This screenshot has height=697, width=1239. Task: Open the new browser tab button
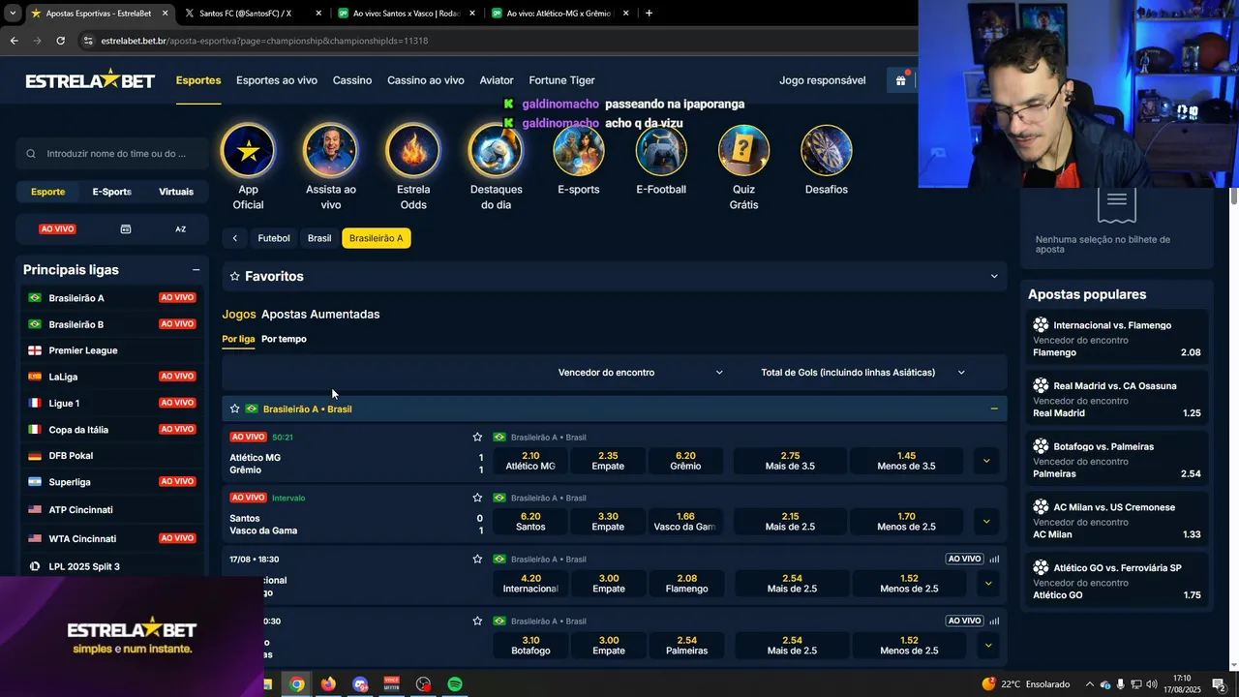click(x=649, y=14)
